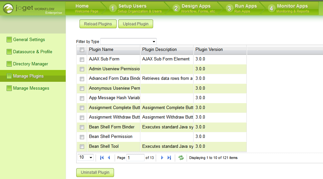Screen dimensions: 323x179
Task: Jump to last page icon
Action: [x=169, y=158]
